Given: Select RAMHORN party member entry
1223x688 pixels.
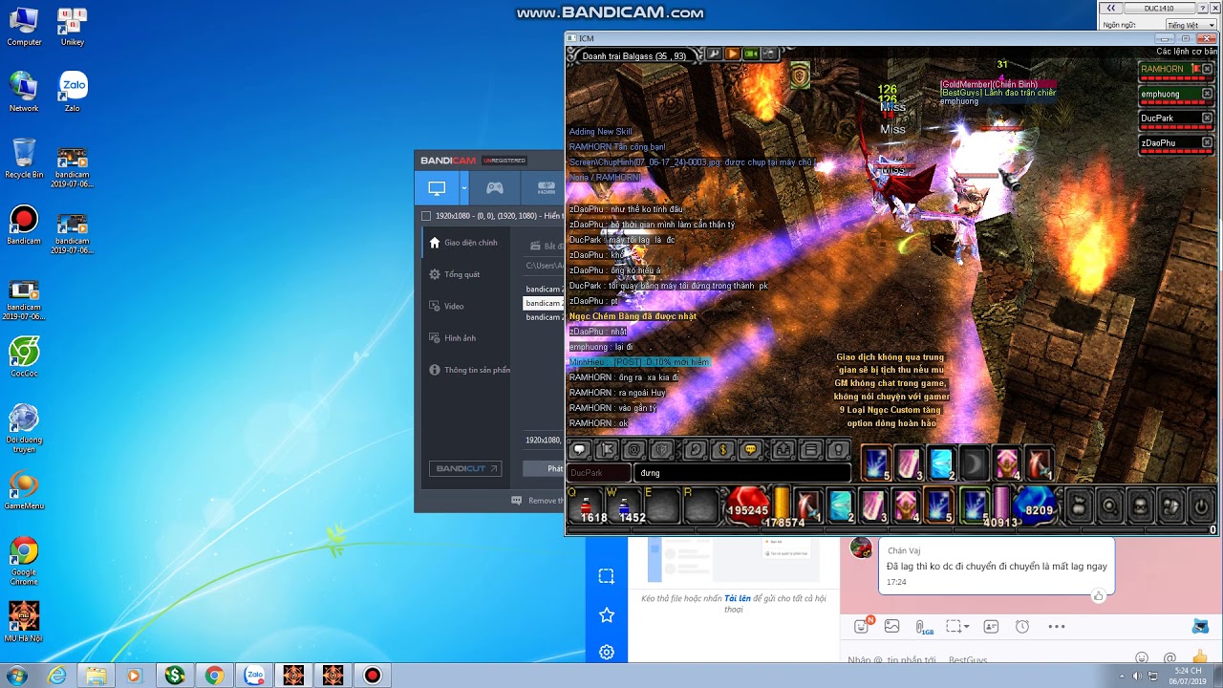Looking at the screenshot, I should coord(1176,71).
